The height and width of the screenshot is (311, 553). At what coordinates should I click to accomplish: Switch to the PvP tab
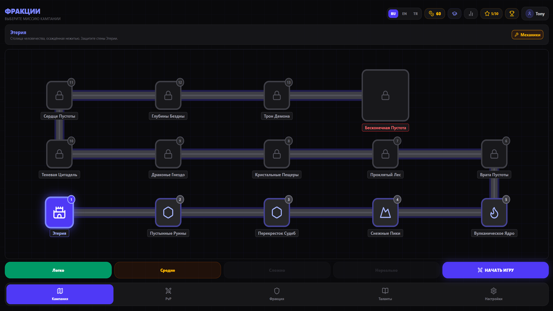(x=168, y=294)
